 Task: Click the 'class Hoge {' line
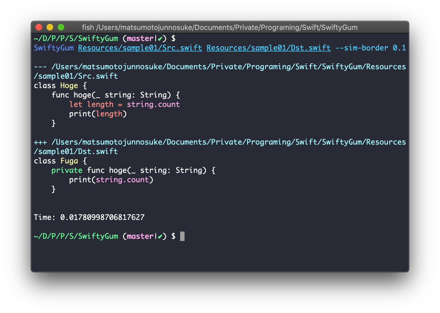click(60, 86)
